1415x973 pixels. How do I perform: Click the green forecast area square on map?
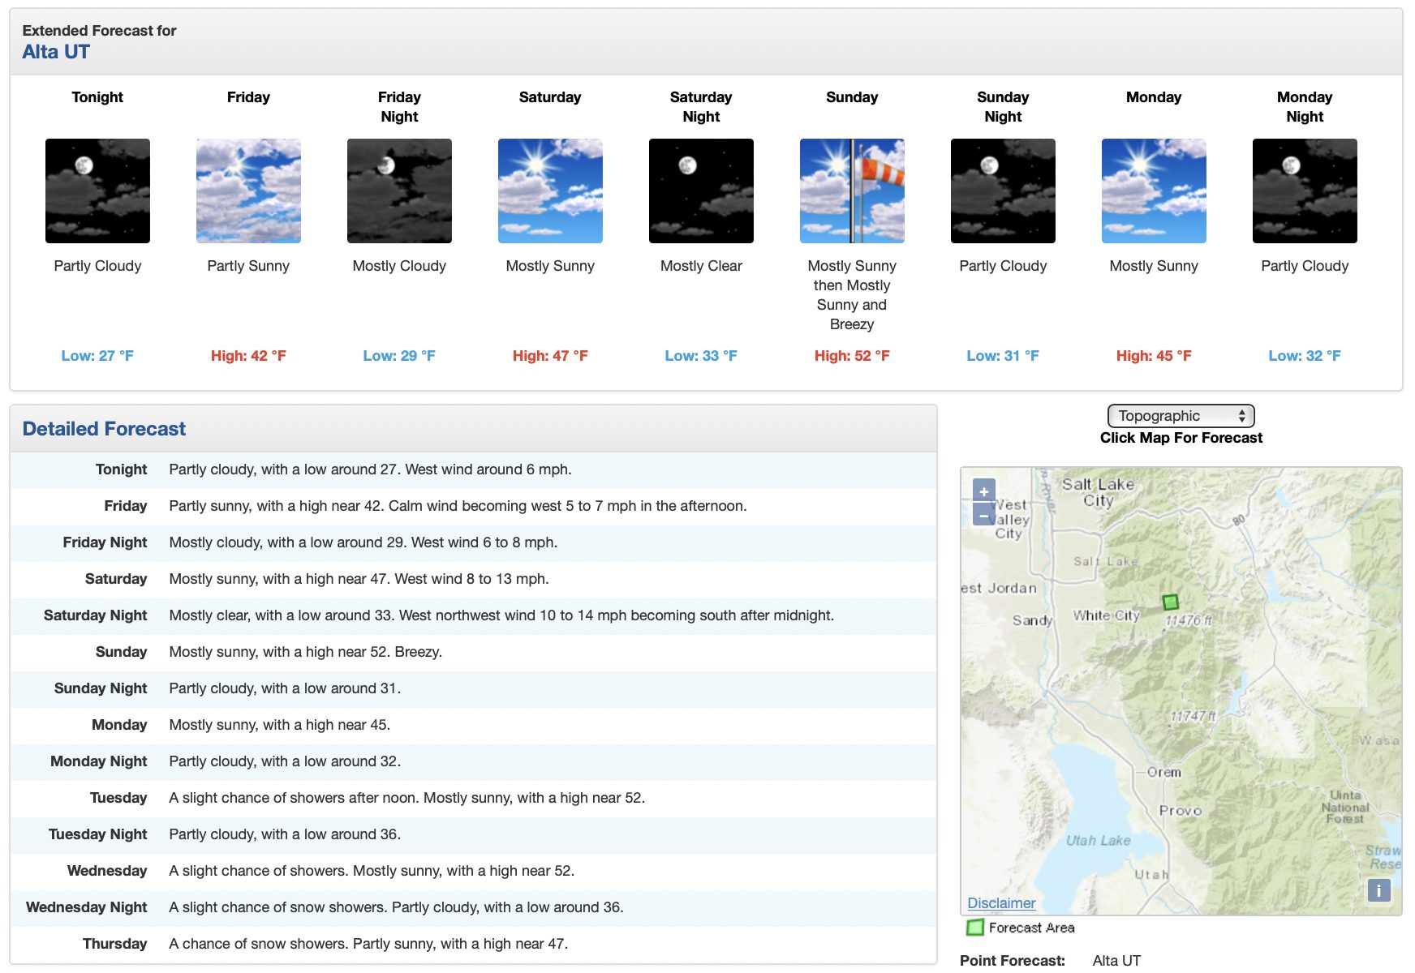click(1170, 602)
